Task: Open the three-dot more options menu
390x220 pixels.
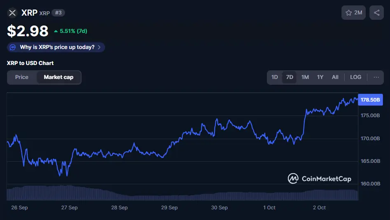Action: click(x=376, y=77)
